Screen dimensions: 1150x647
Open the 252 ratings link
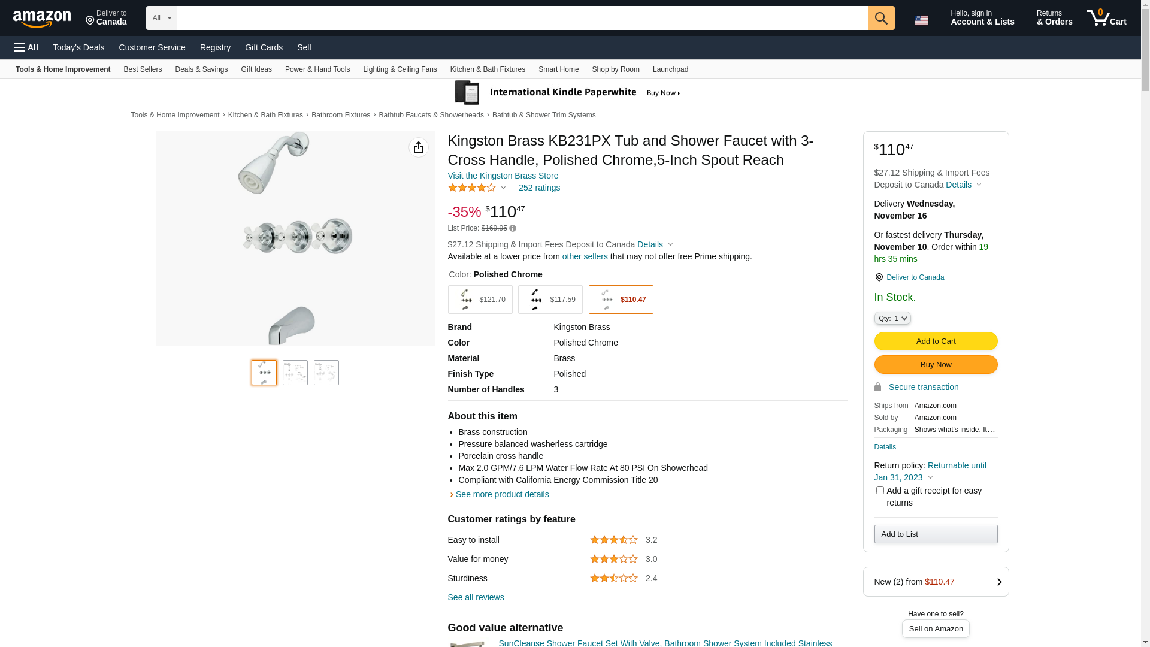coord(539,188)
